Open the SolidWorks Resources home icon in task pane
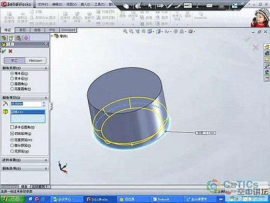Screen dimensions: 270x203 267,46
